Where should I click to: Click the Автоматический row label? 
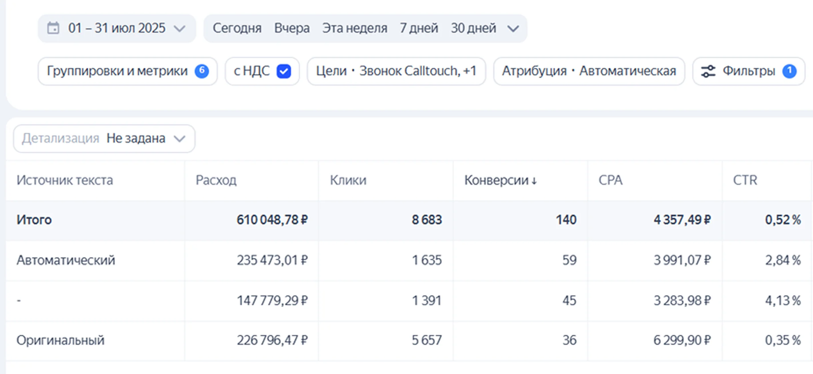coord(66,260)
